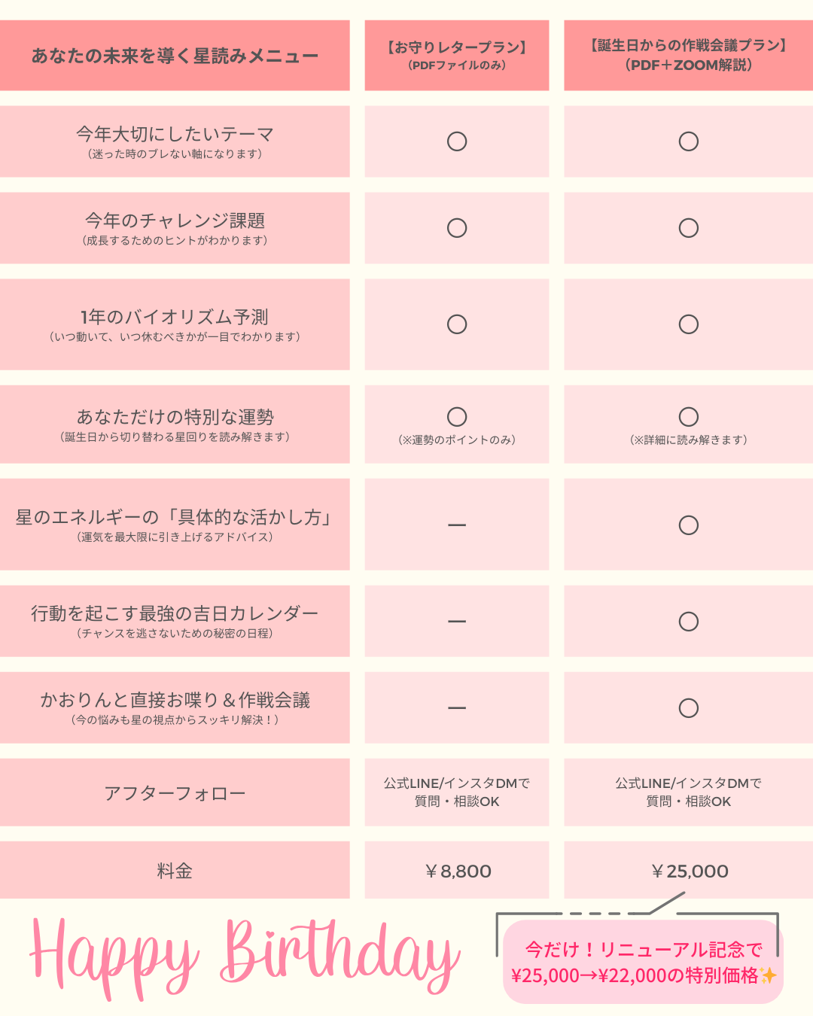
Task: Click the 作戦会議プラン circle for かおりんと直接お喋り
Action: [688, 708]
